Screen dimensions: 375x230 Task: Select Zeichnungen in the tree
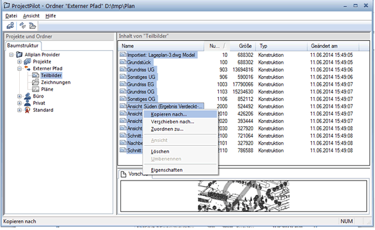click(x=56, y=82)
